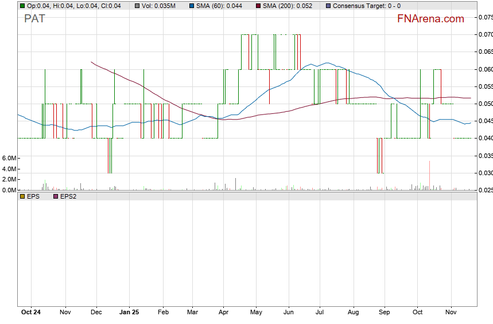
Task: Select the SMA (60): 0.044 legend text
Action: pos(220,6)
